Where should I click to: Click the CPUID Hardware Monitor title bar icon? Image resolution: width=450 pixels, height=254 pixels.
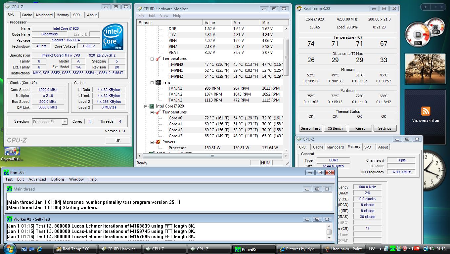click(x=139, y=9)
